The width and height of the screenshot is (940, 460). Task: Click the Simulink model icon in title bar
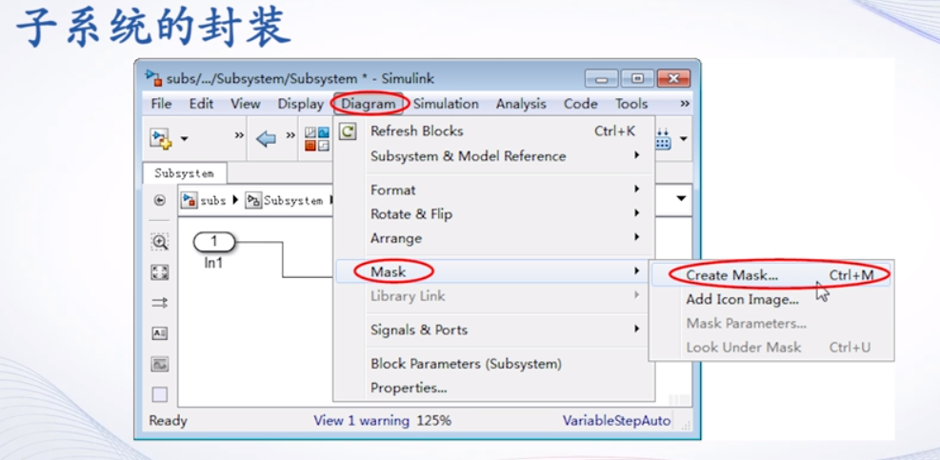click(x=153, y=77)
